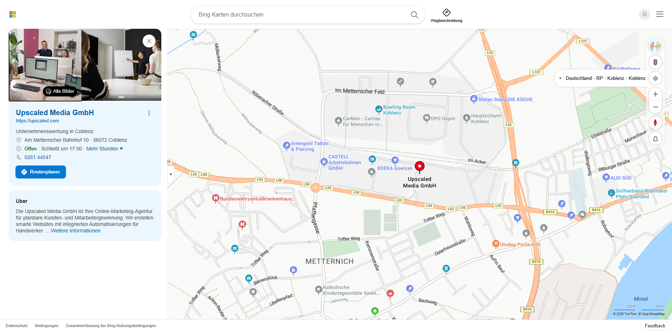Click the red Upscaled Media GmbH pin
The width and height of the screenshot is (672, 331).
tap(420, 167)
